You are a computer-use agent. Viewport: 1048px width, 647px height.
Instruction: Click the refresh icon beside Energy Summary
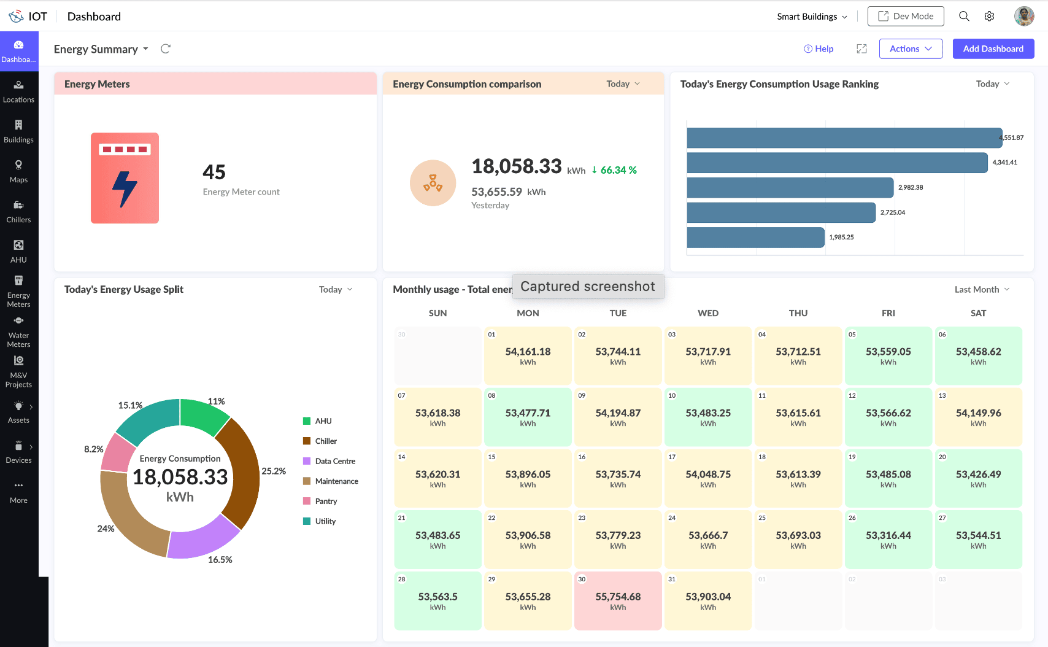pos(165,49)
